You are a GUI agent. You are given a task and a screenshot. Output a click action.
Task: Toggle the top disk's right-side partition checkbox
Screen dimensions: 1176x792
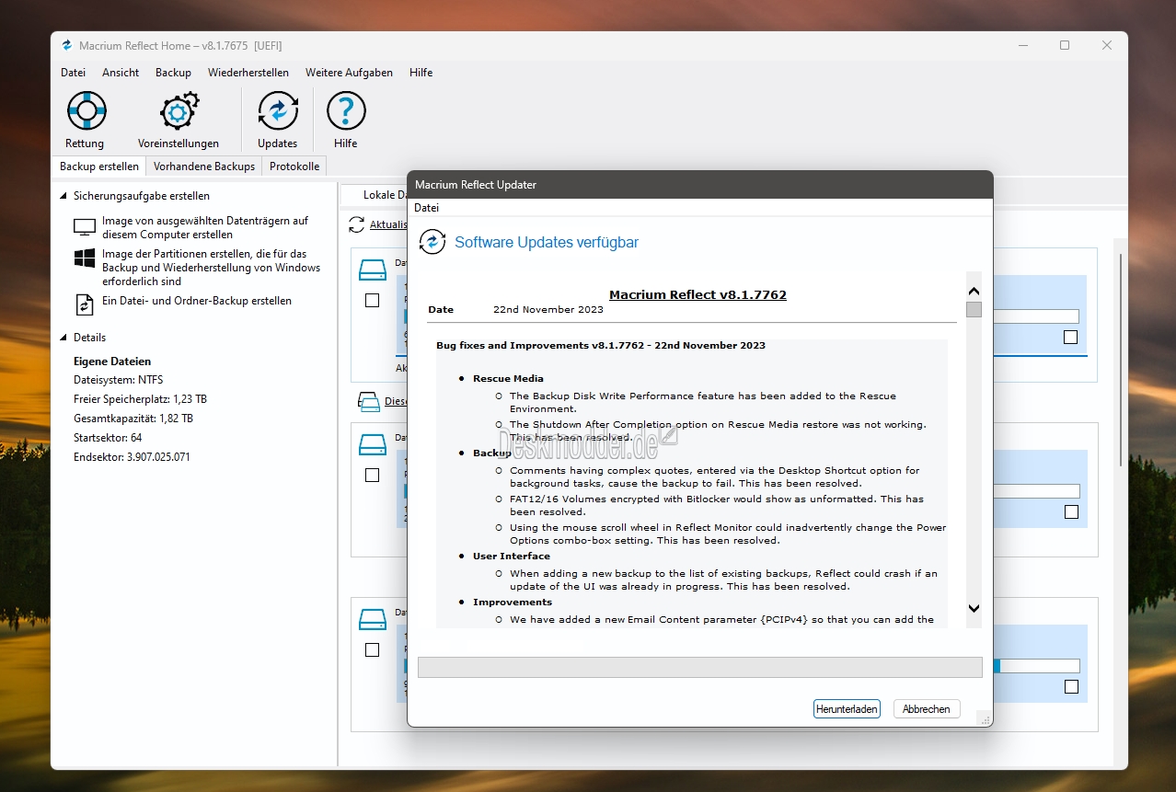[x=1070, y=338]
